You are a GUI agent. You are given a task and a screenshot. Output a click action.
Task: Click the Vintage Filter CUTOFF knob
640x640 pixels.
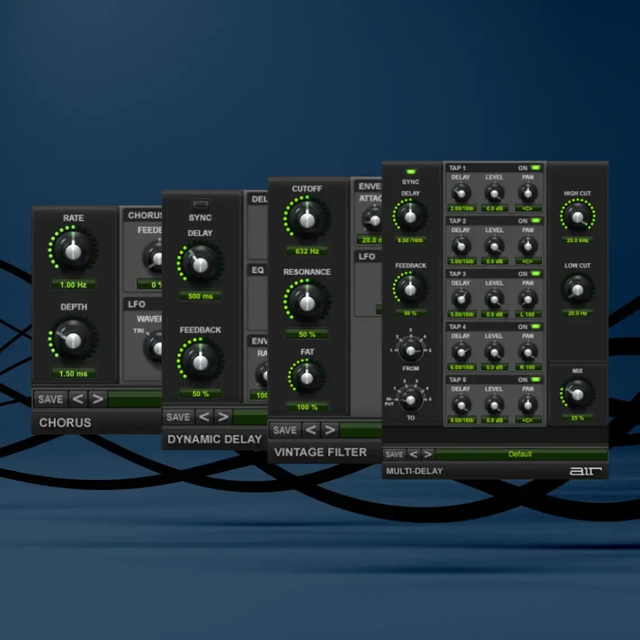click(307, 220)
